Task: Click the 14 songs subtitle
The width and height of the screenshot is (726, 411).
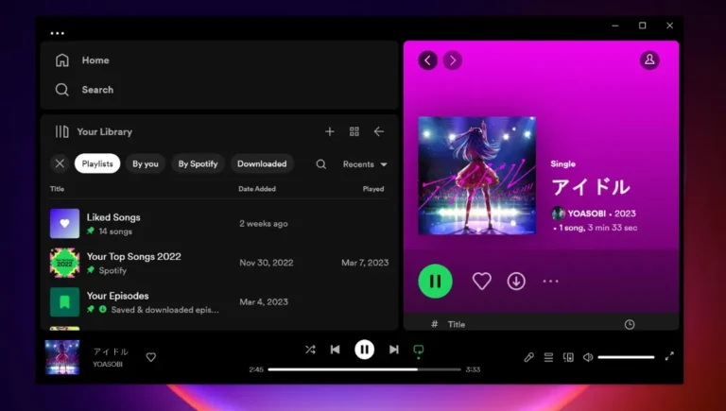Action: tap(115, 231)
